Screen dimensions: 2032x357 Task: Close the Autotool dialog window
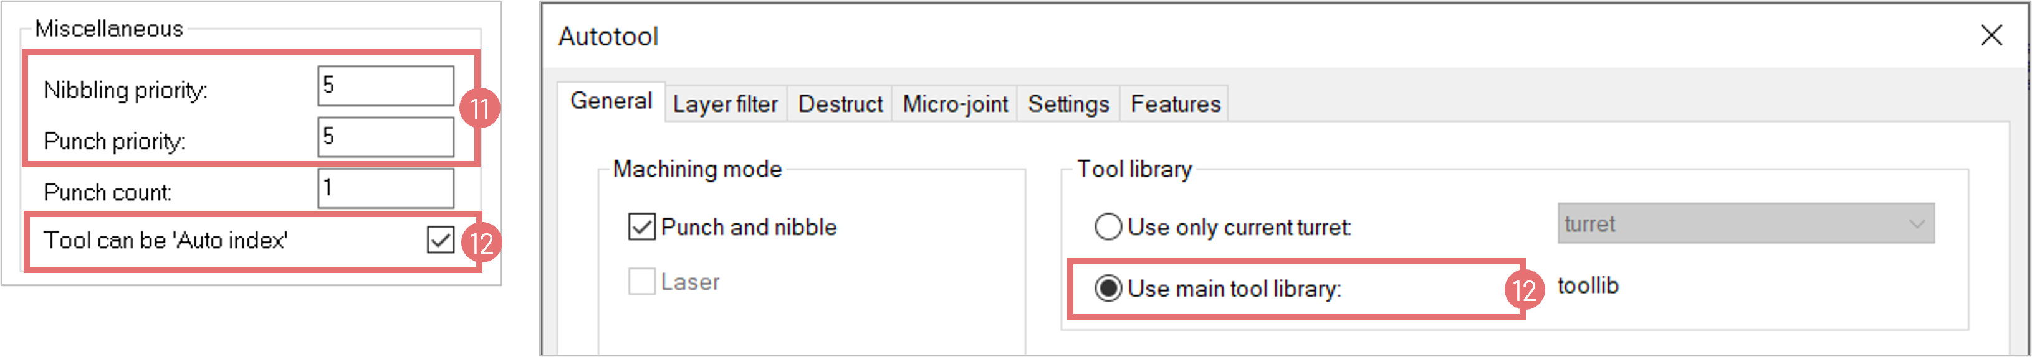tap(1991, 35)
